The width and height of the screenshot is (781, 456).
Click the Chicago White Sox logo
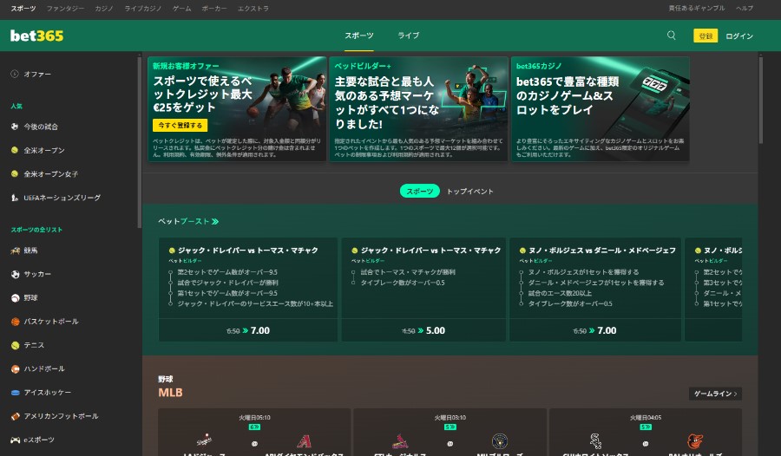[595, 441]
